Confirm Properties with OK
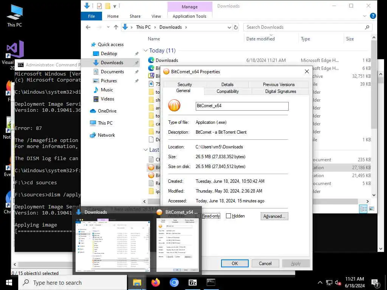This screenshot has height=290, width=387. pos(235,263)
